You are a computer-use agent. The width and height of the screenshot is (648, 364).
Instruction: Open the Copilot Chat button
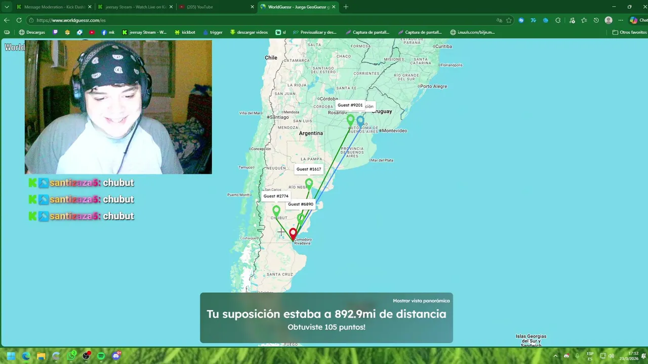tap(638, 20)
